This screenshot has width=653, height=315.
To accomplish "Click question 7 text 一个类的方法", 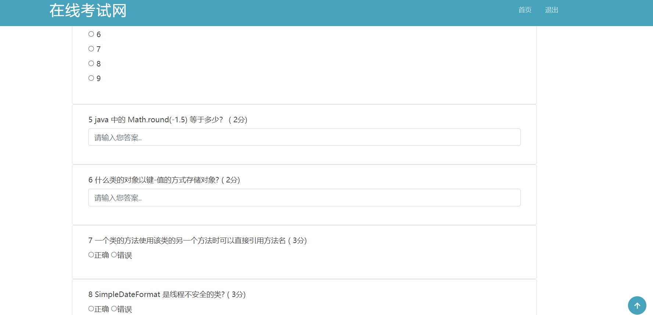I will point(197,240).
